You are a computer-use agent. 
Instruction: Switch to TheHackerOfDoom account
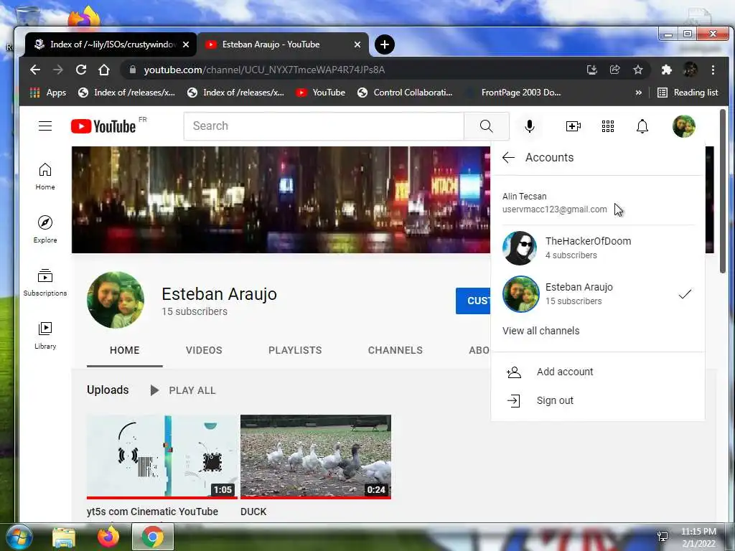(598, 248)
